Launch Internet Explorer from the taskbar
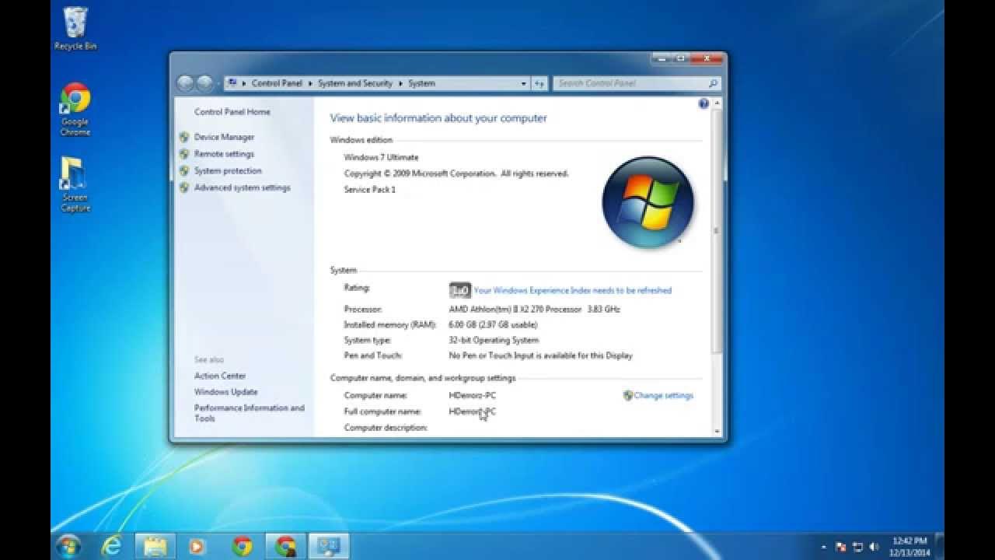This screenshot has height=560, width=995. click(x=112, y=546)
